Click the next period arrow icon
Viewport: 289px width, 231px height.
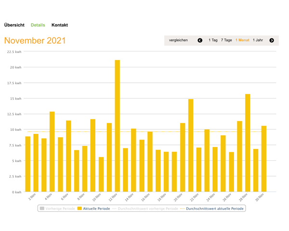tap(272, 40)
